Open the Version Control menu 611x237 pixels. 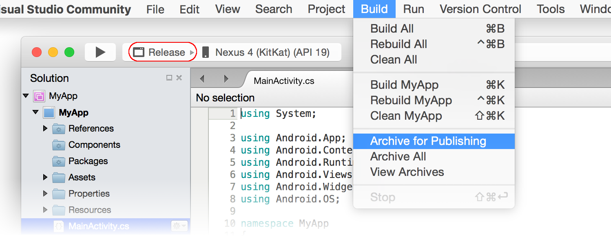(x=480, y=9)
